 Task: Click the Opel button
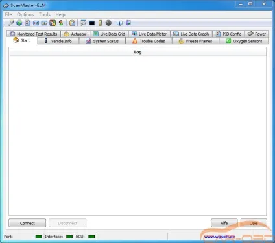click(254, 223)
